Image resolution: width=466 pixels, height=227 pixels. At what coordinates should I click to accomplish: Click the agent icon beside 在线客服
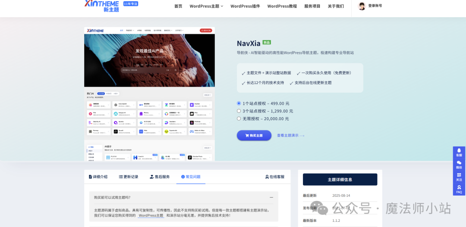267,177
